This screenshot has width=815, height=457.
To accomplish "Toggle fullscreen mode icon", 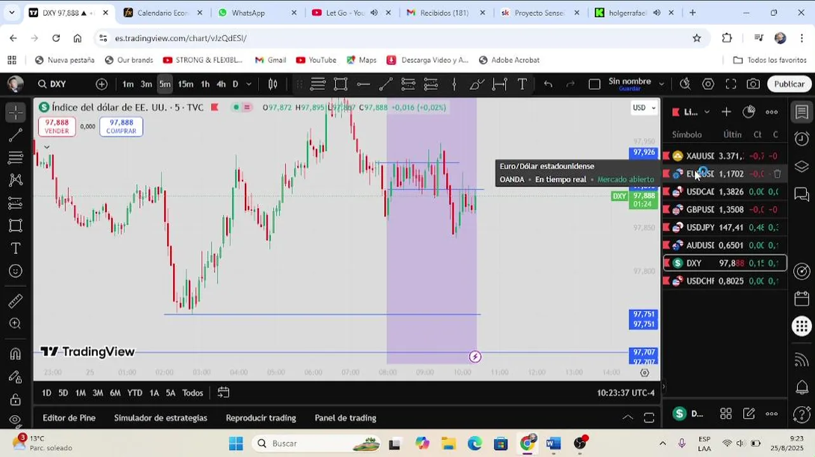I will pos(731,84).
